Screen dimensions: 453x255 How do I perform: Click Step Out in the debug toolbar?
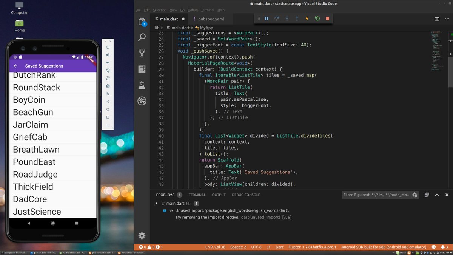[x=297, y=19]
